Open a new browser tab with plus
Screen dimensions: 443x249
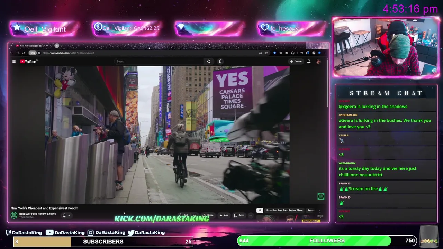(57, 46)
